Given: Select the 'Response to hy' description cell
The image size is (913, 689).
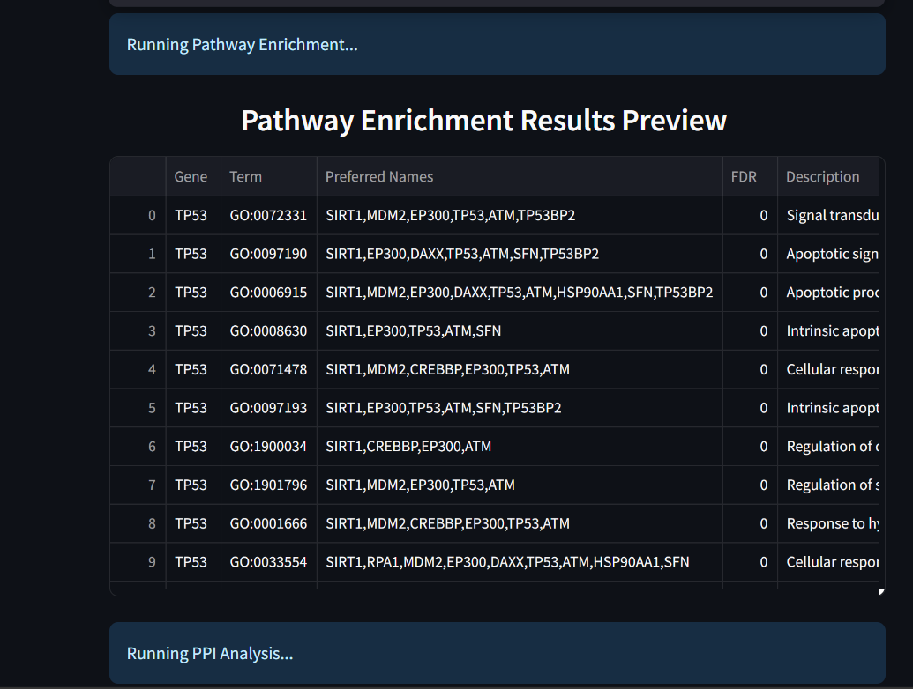Looking at the screenshot, I should point(827,522).
